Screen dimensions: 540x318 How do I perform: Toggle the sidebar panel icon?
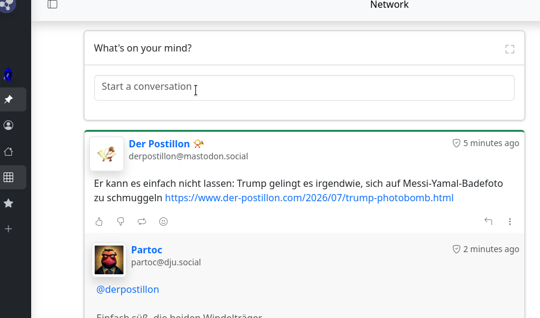coord(52,4)
